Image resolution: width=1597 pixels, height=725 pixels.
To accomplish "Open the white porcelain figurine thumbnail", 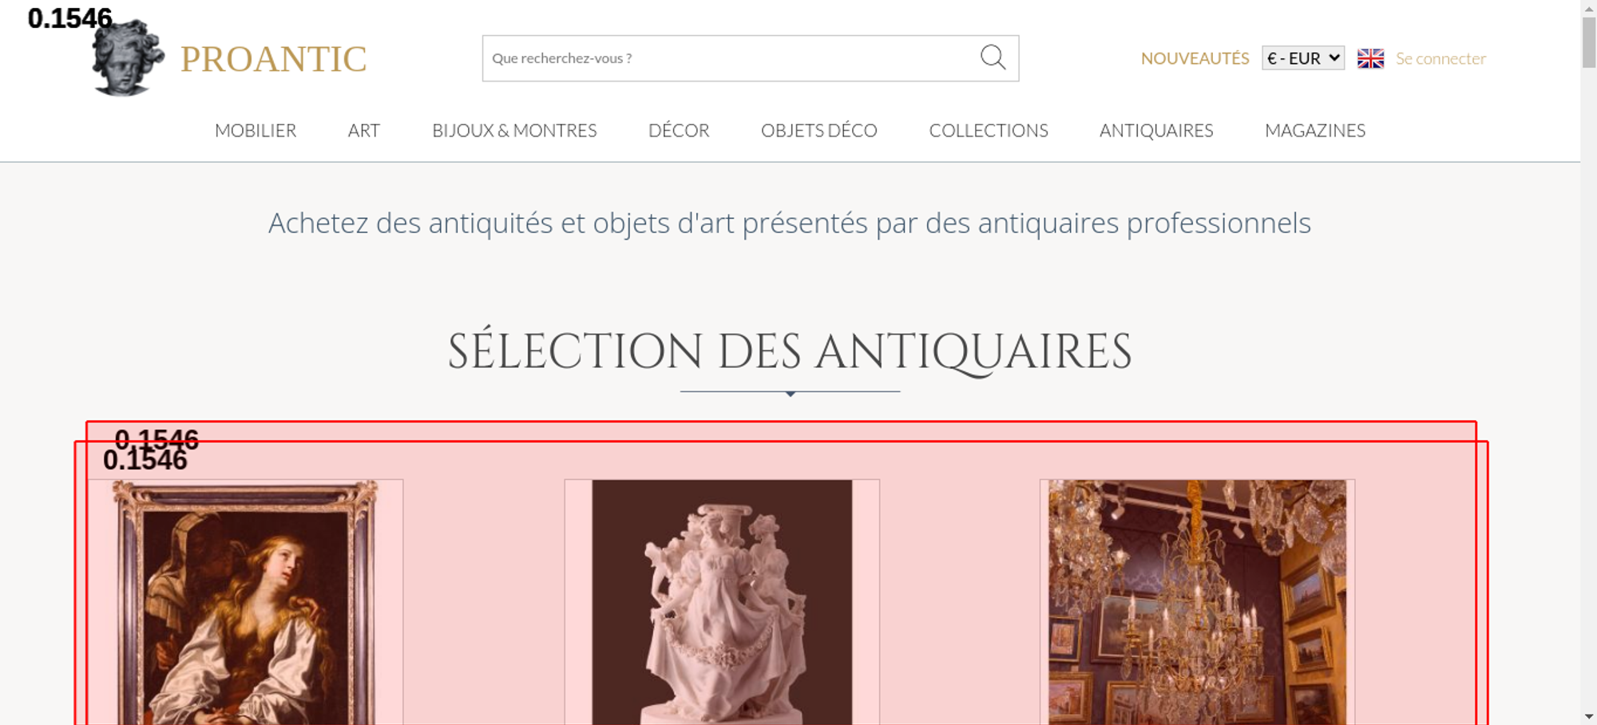I will (x=722, y=602).
